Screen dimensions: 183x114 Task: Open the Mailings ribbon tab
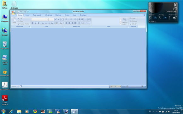(x=58, y=15)
